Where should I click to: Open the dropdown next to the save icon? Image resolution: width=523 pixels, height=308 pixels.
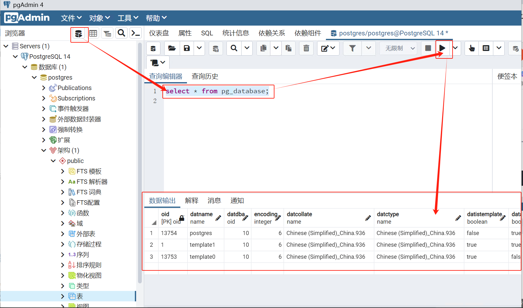[x=199, y=48]
